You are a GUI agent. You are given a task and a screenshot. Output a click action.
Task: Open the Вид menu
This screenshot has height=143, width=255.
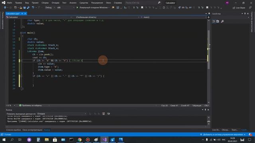(27, 3)
